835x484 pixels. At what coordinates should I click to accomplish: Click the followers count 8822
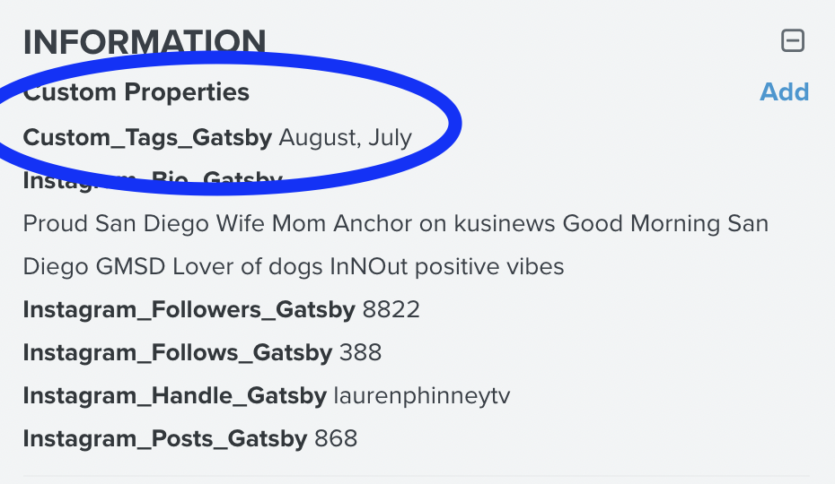point(391,309)
